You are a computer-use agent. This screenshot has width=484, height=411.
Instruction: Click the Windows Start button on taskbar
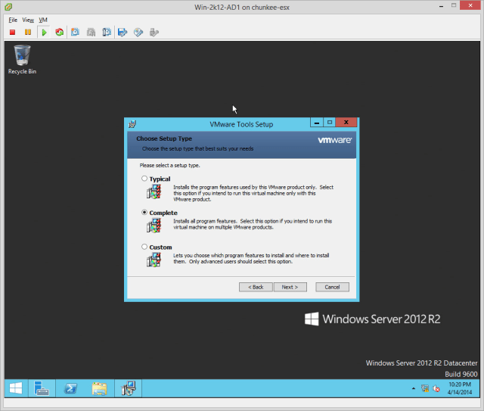[16, 388]
